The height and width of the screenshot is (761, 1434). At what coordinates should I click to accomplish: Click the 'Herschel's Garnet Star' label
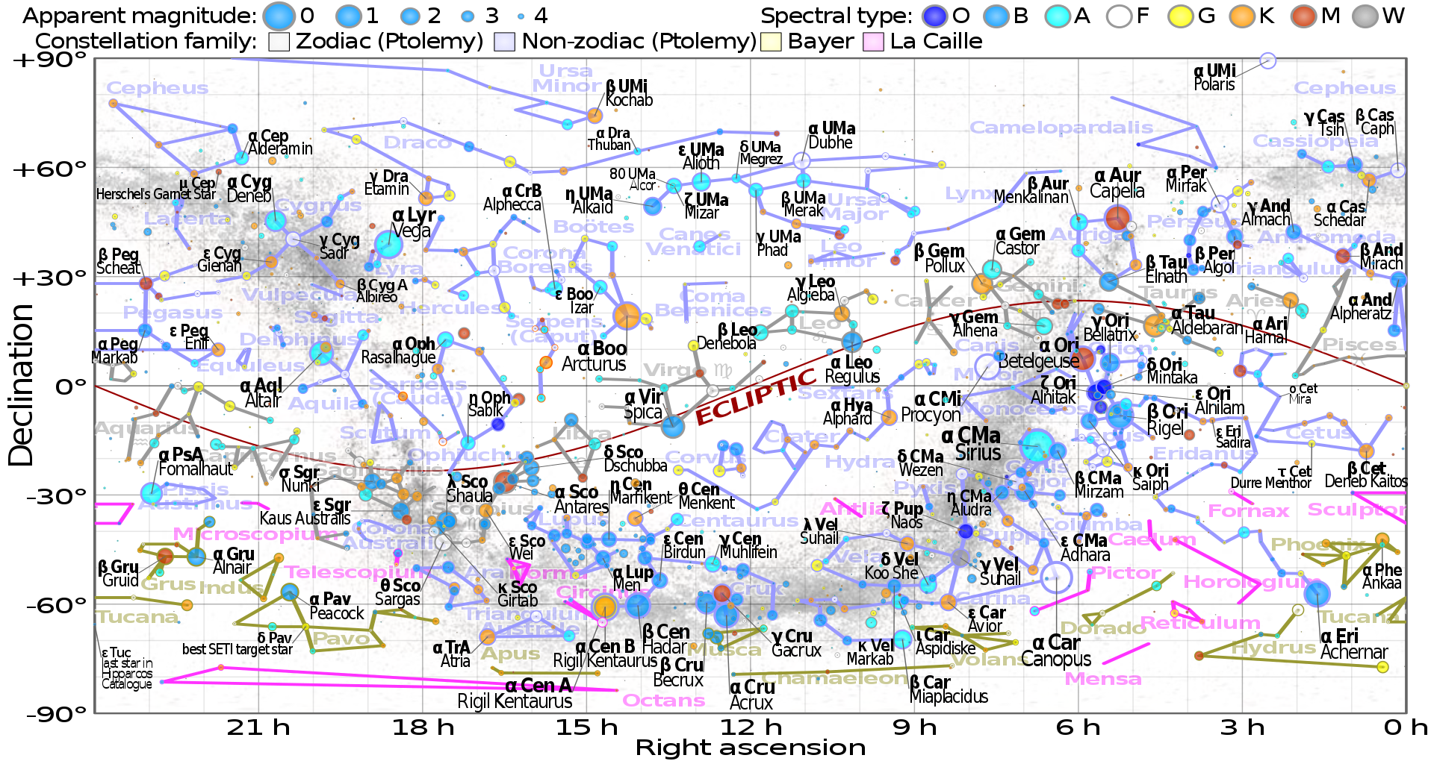tap(155, 194)
